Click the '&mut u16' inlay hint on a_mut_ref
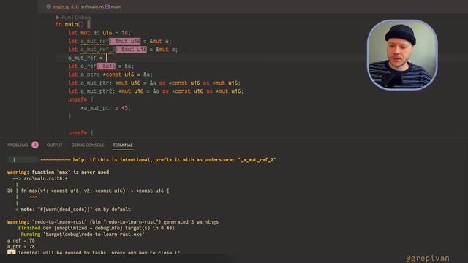The height and width of the screenshot is (263, 468). tap(125, 41)
